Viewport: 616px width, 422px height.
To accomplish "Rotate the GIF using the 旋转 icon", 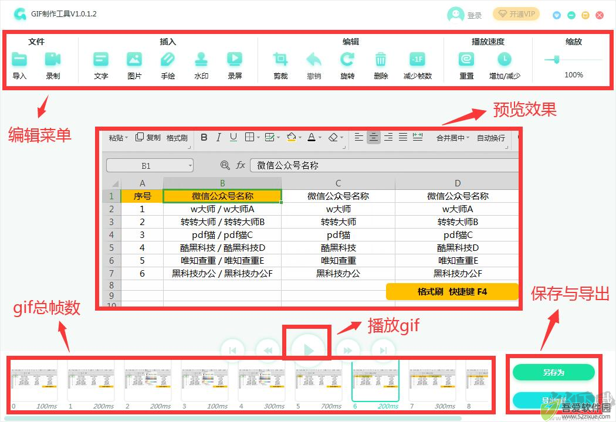I will click(x=347, y=59).
